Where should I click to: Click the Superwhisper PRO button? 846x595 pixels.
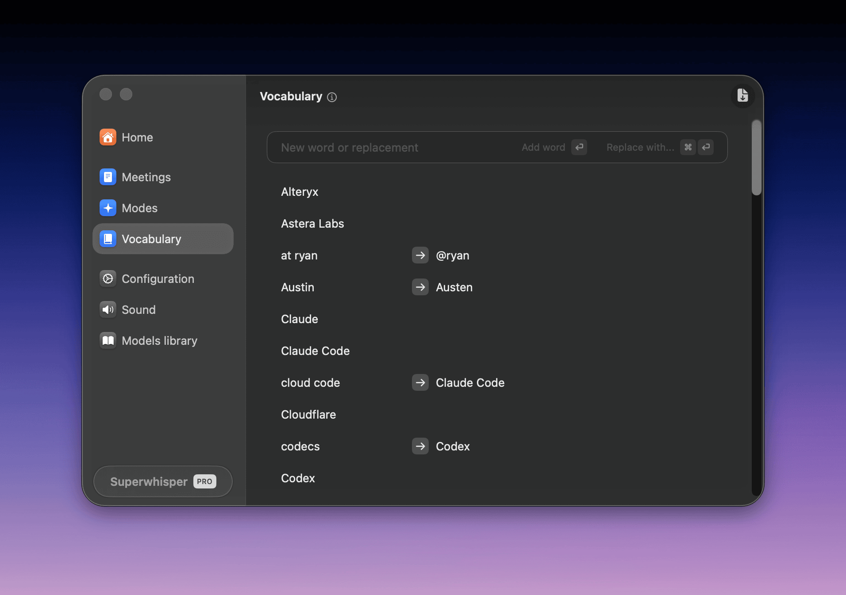[163, 481]
